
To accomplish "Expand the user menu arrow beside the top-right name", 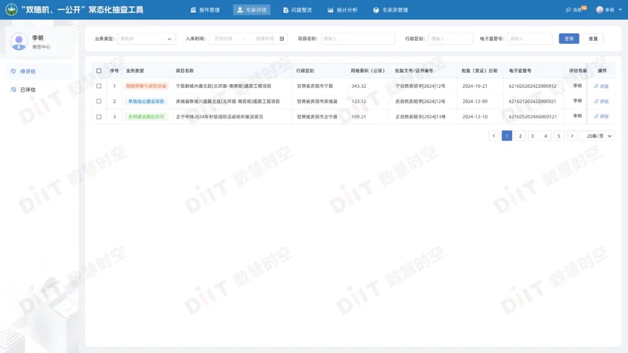I will [620, 10].
